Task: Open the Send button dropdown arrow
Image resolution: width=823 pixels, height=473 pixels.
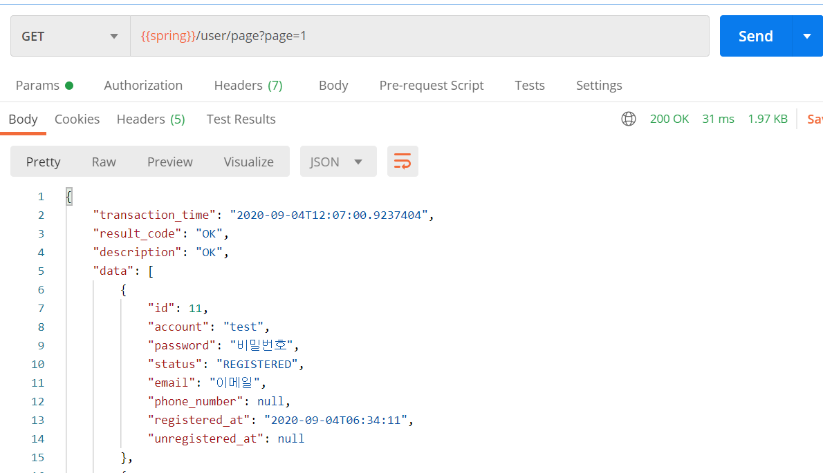Action: tap(807, 36)
